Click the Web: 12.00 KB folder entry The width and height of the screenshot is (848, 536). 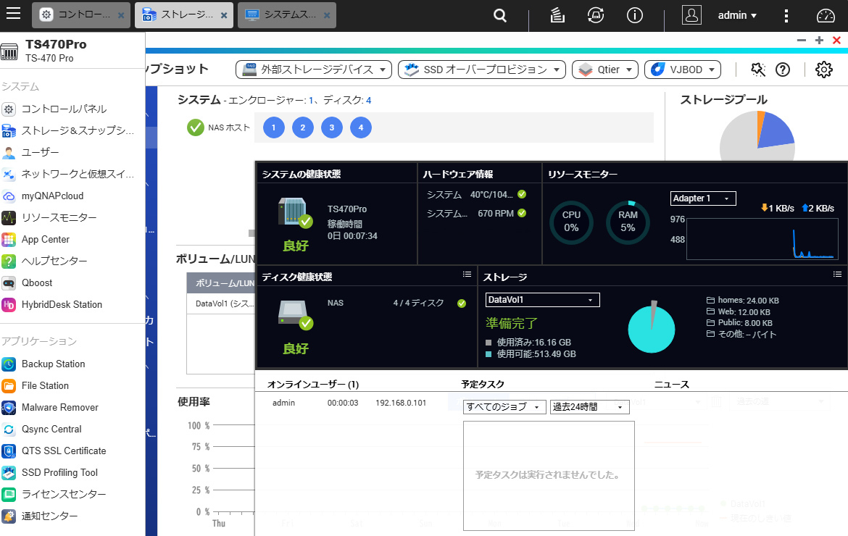[739, 311]
